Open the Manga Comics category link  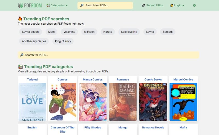pos(93,80)
